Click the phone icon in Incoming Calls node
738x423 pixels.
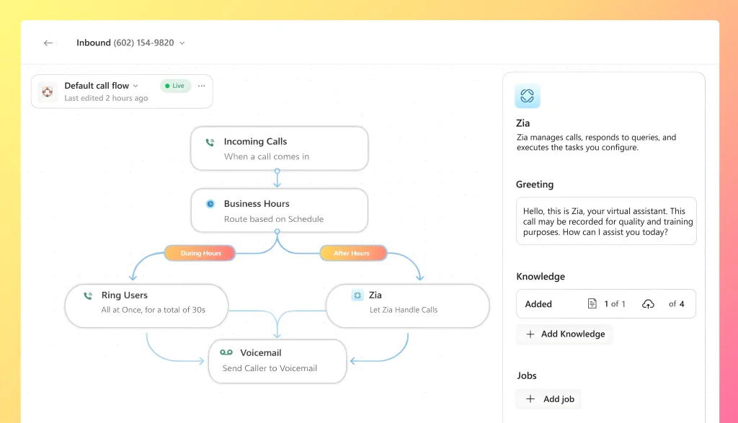click(210, 143)
